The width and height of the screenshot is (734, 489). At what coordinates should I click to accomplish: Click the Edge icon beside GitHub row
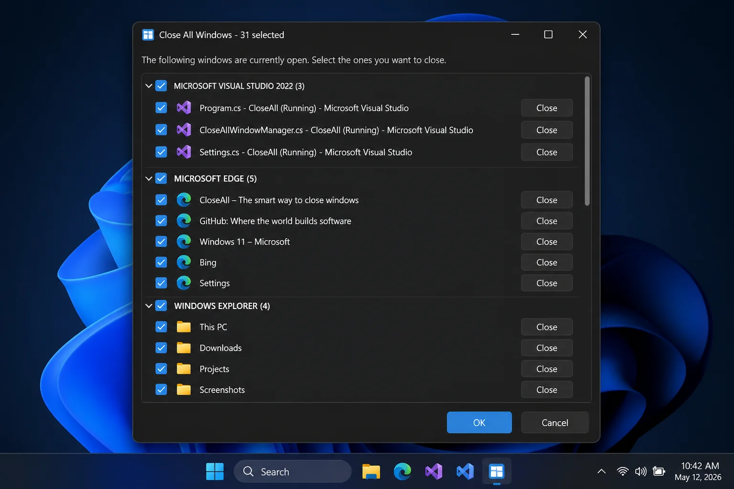click(184, 221)
